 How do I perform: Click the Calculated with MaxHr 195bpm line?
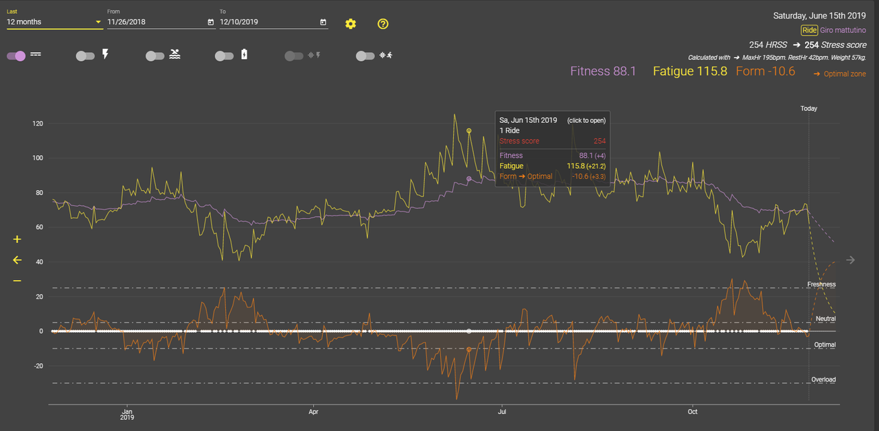[777, 57]
